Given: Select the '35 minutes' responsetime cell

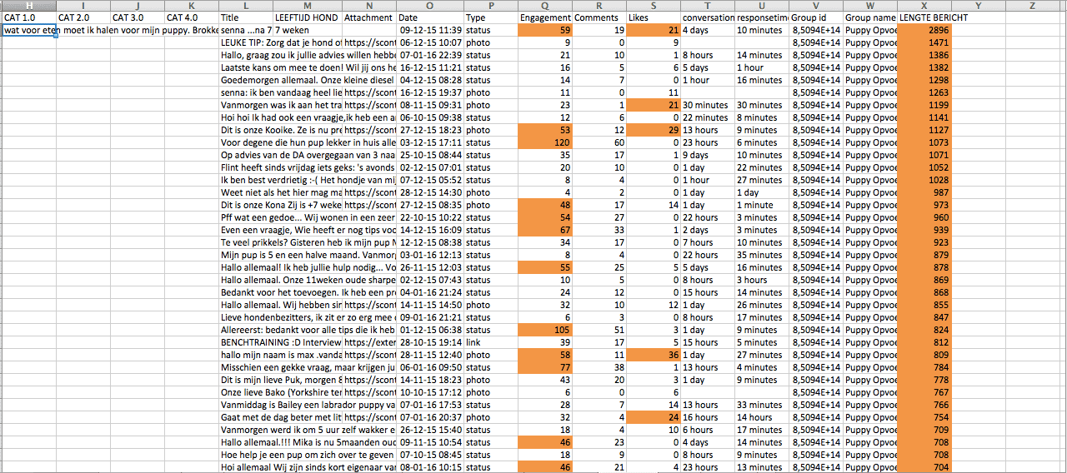Looking at the screenshot, I should (x=761, y=256).
